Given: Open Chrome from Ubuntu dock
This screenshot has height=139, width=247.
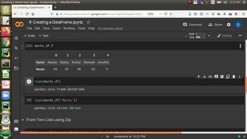Looking at the screenshot, I should (x=6, y=42).
